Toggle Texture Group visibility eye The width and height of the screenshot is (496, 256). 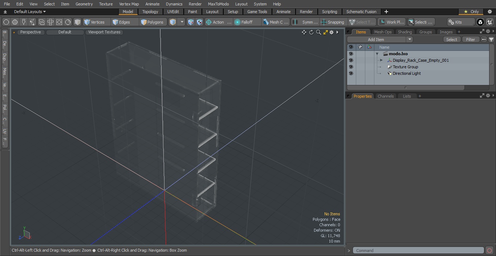[351, 67]
